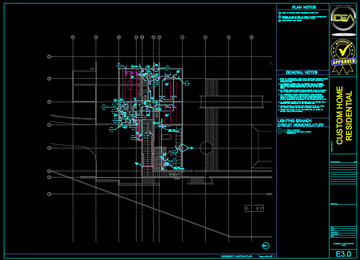Viewport: 360px width, 260px height.
Task: Select the rightmost grid bubble on the top row
Action: (251, 37)
